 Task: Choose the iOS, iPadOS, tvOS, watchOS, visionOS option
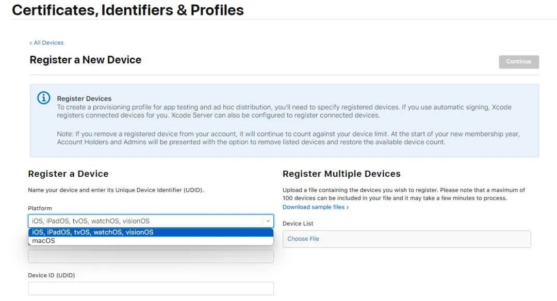click(x=93, y=232)
